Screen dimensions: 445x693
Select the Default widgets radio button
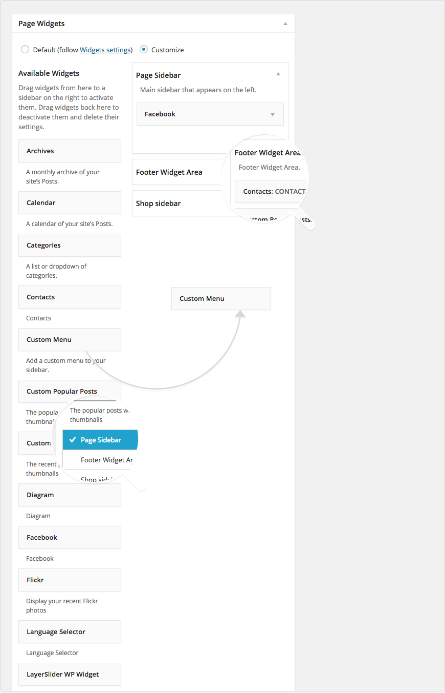pyautogui.click(x=25, y=50)
